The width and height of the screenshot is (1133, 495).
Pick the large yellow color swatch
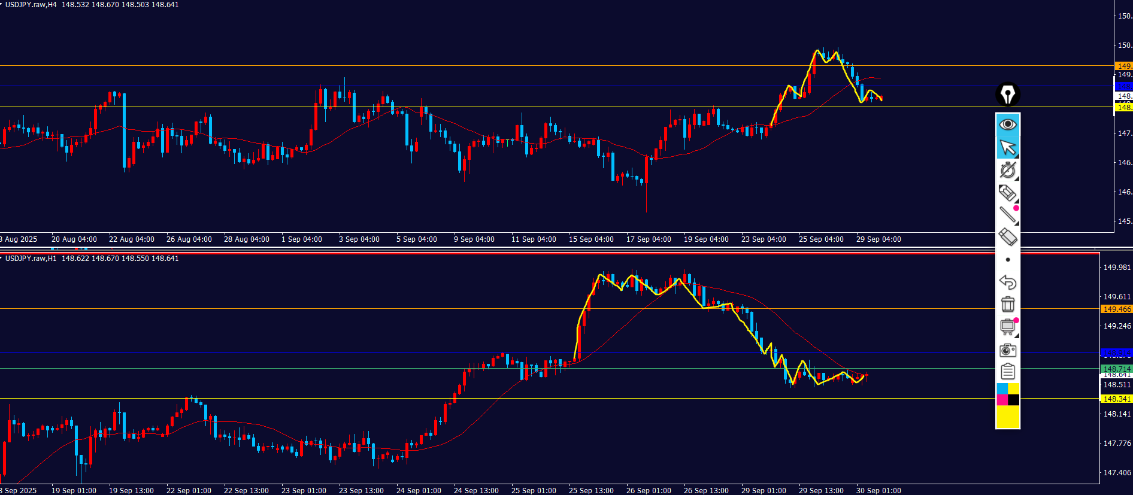1008,417
